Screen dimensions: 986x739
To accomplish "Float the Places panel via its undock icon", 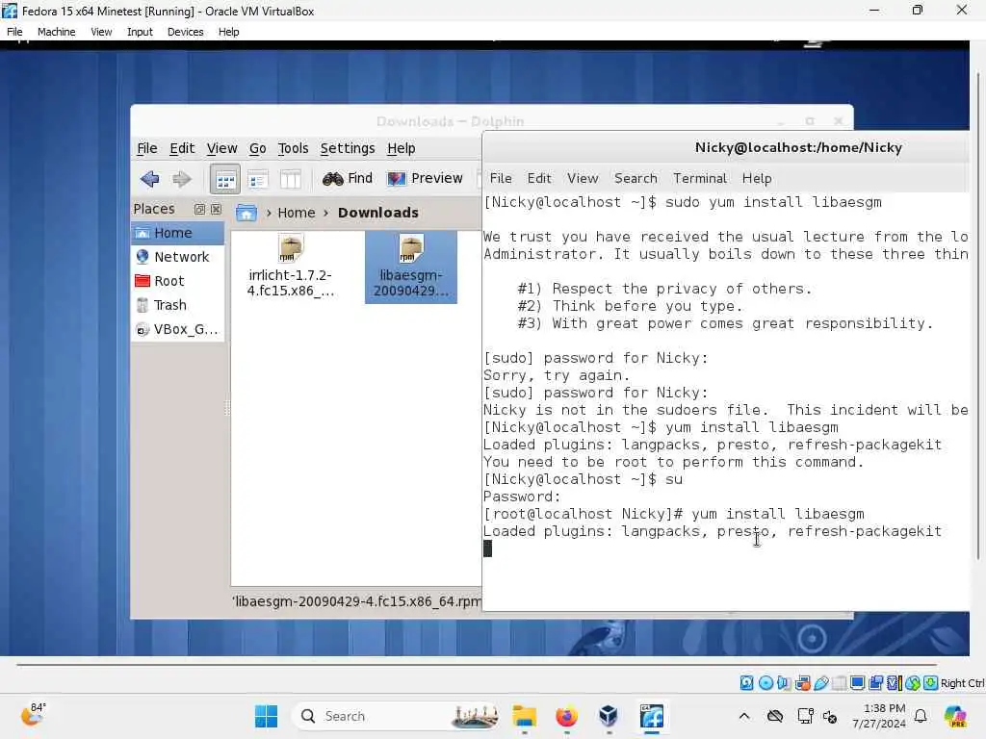I will click(199, 209).
